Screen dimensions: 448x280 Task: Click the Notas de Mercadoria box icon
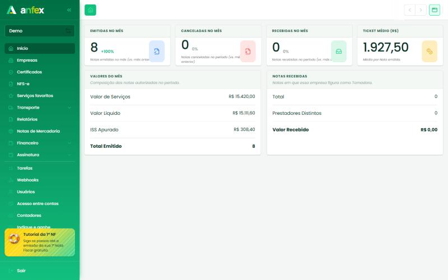[11, 131]
